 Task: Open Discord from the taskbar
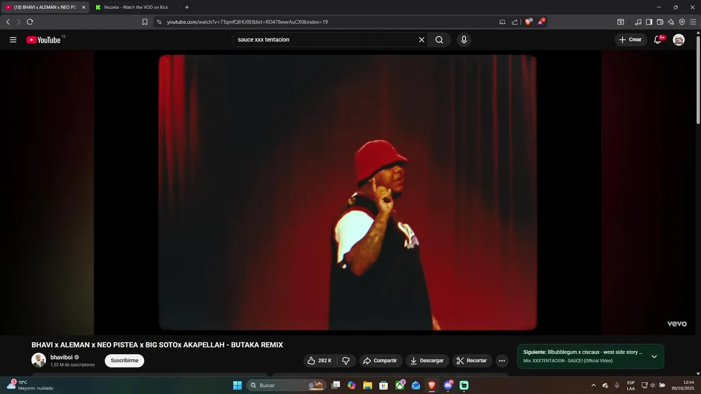click(x=448, y=385)
